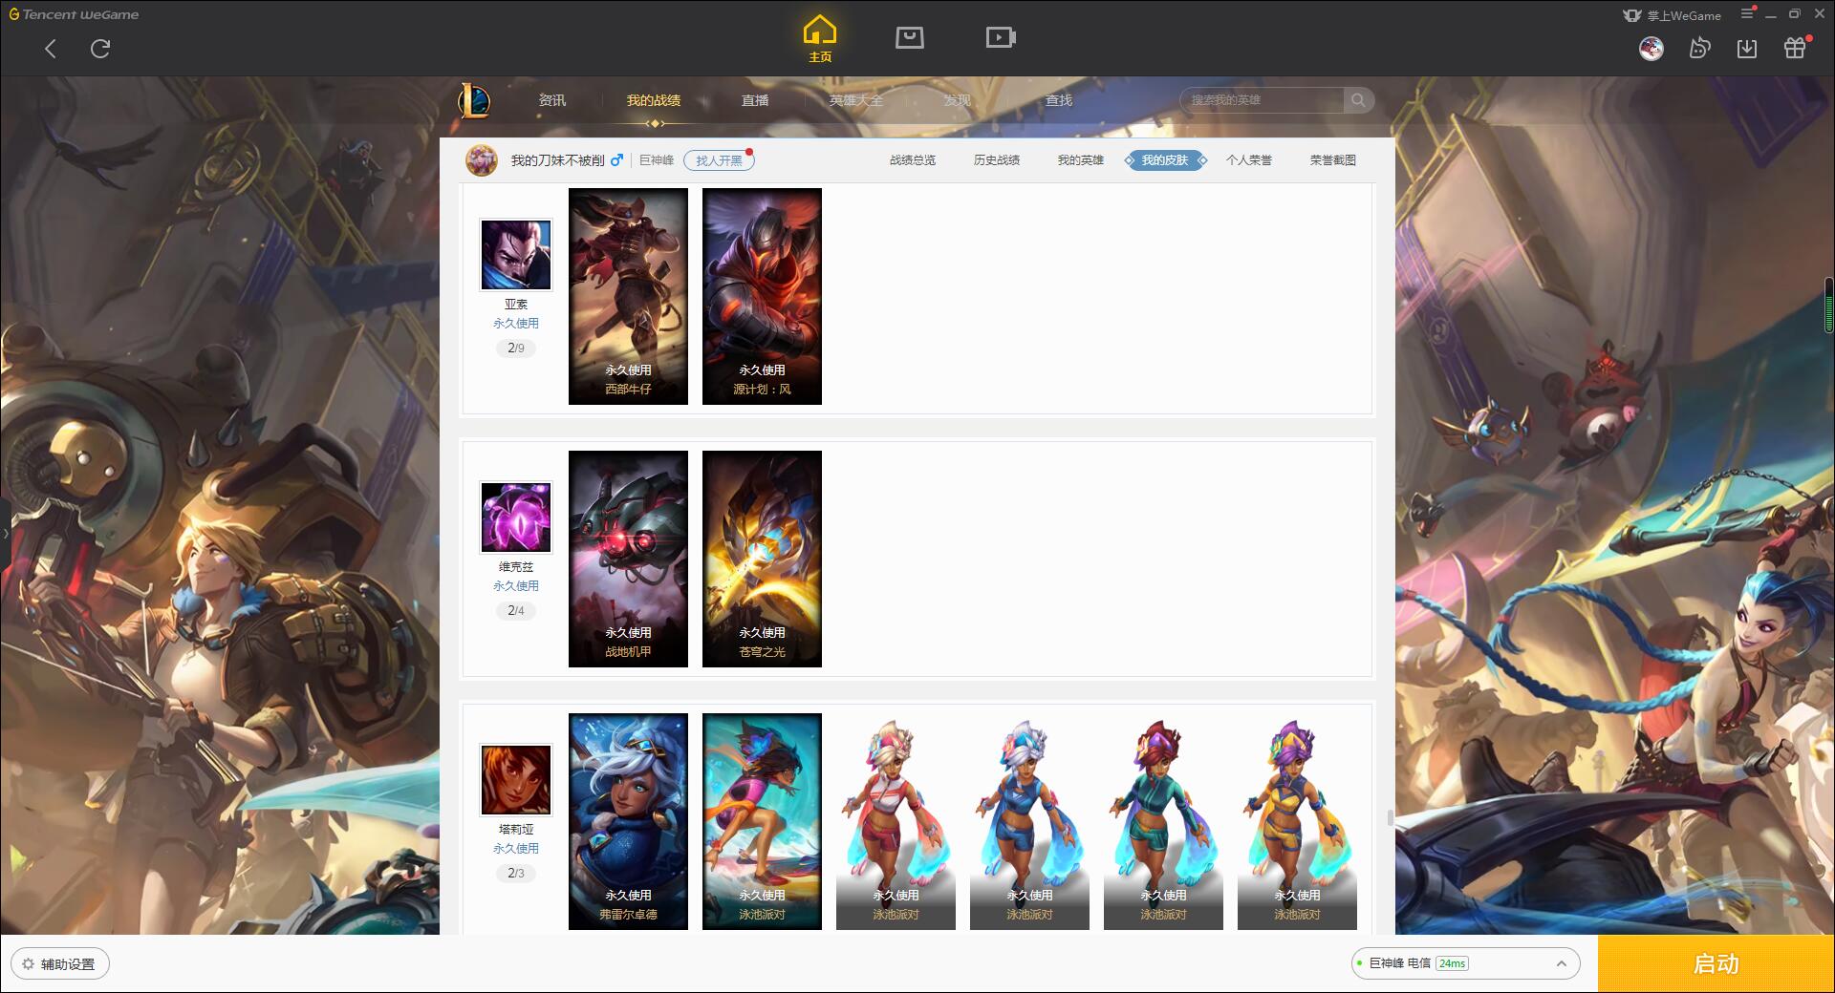Viewport: 1835px width, 993px height.
Task: Open the 掌上WeGame mobile link
Action: click(1673, 15)
